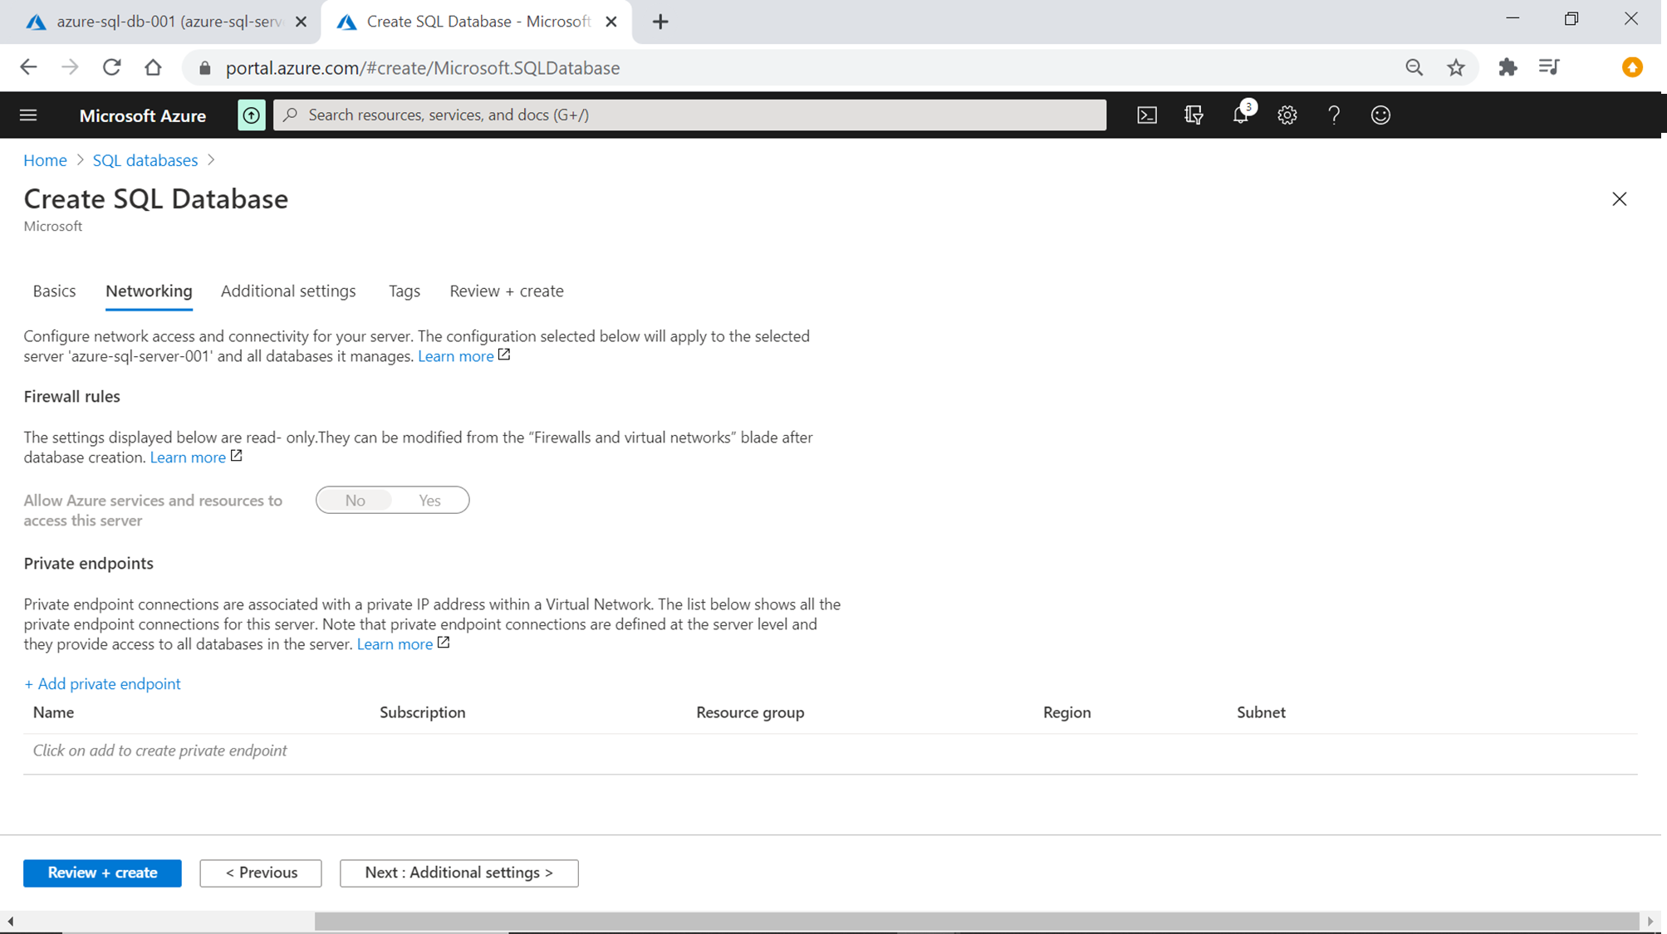Open Azure Cloud Shell icon
This screenshot has height=934, width=1667.
tap(1146, 115)
